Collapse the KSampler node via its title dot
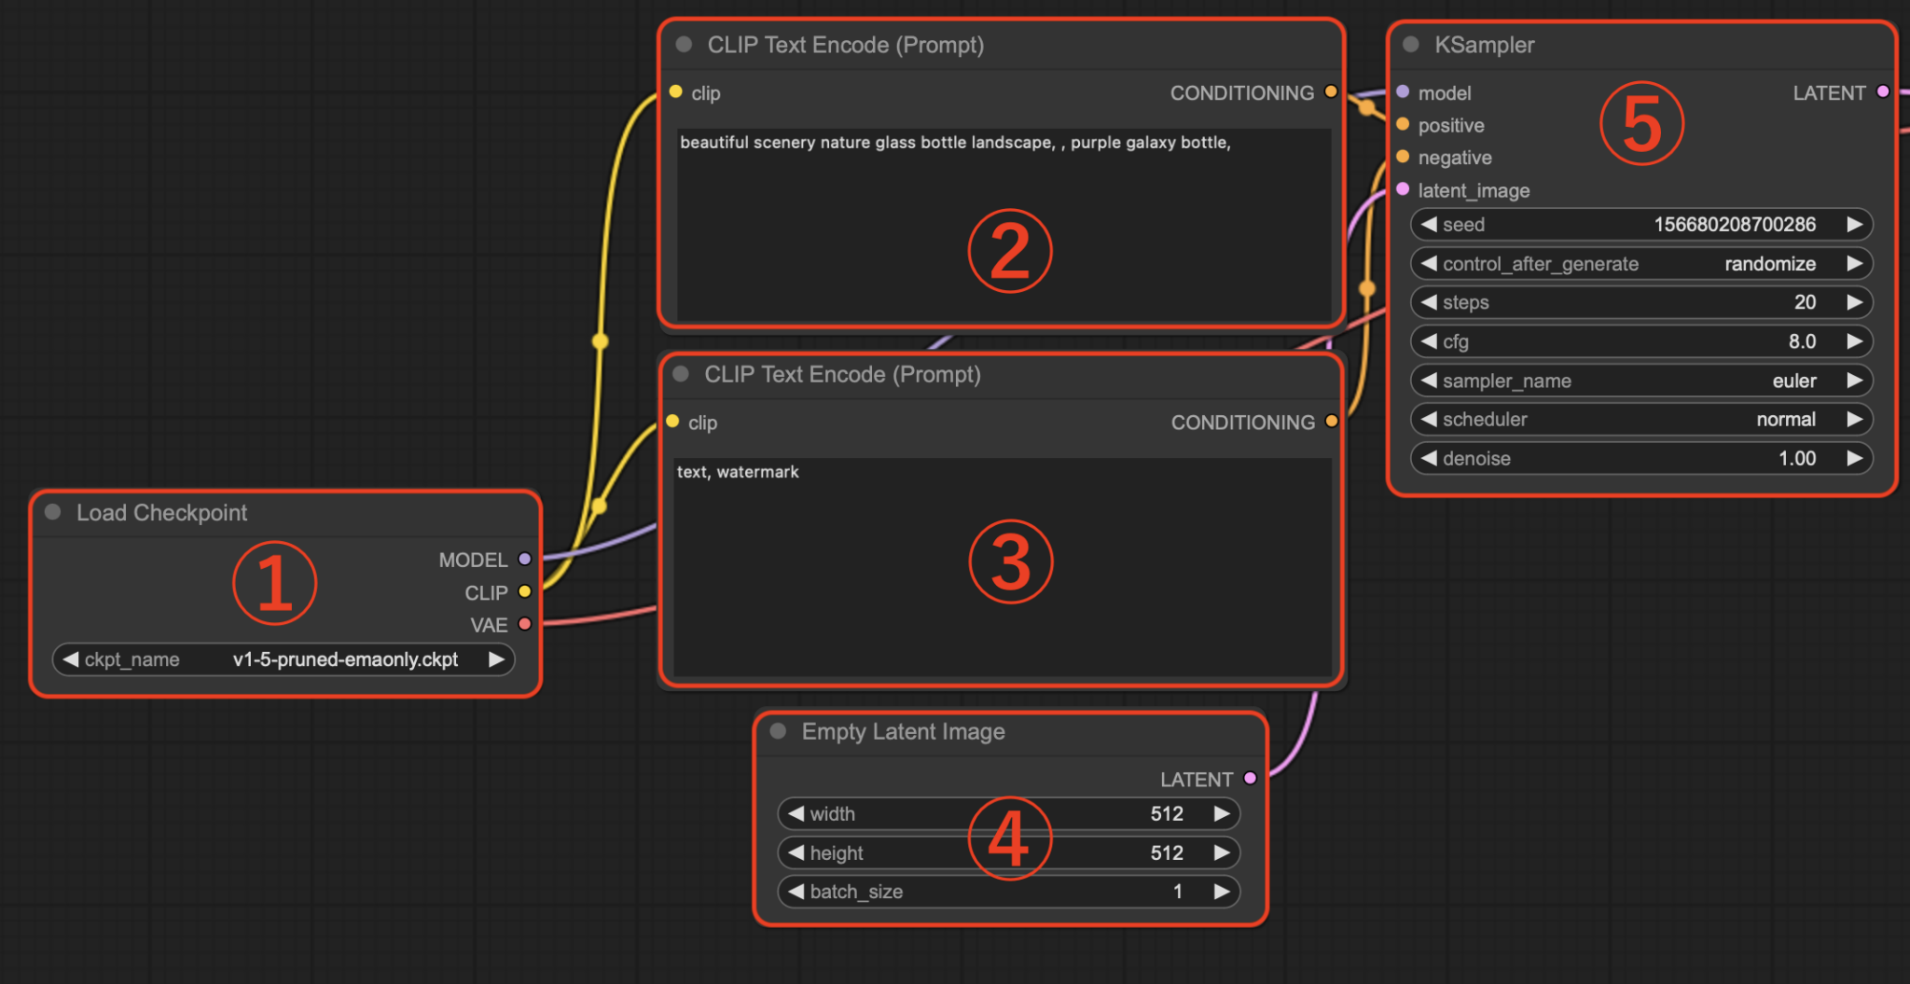The width and height of the screenshot is (1910, 984). tap(1411, 45)
